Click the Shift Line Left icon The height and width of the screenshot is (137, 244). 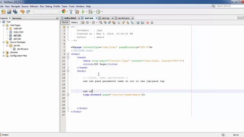click(138, 23)
